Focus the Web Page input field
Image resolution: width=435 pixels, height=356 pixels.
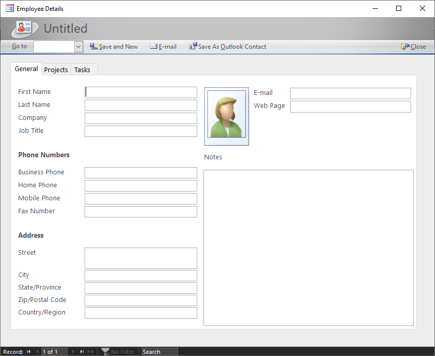(x=350, y=106)
